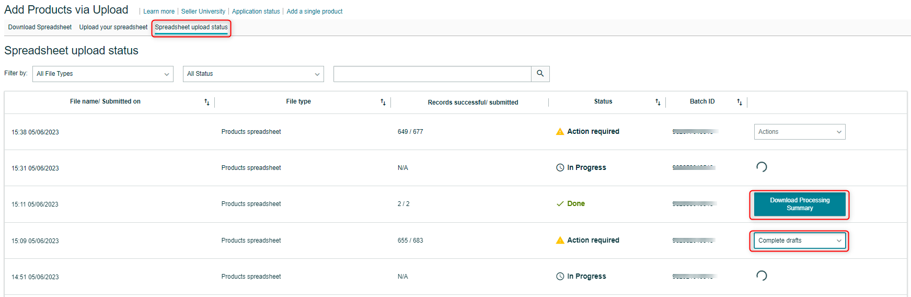Focus the upload search text field
This screenshot has height=297, width=911.
pos(432,74)
